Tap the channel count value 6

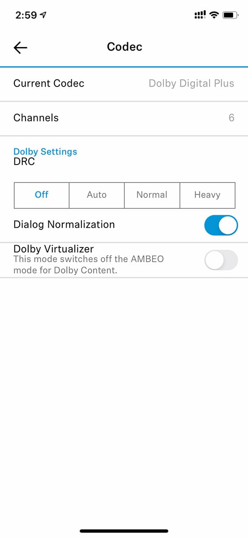[231, 118]
